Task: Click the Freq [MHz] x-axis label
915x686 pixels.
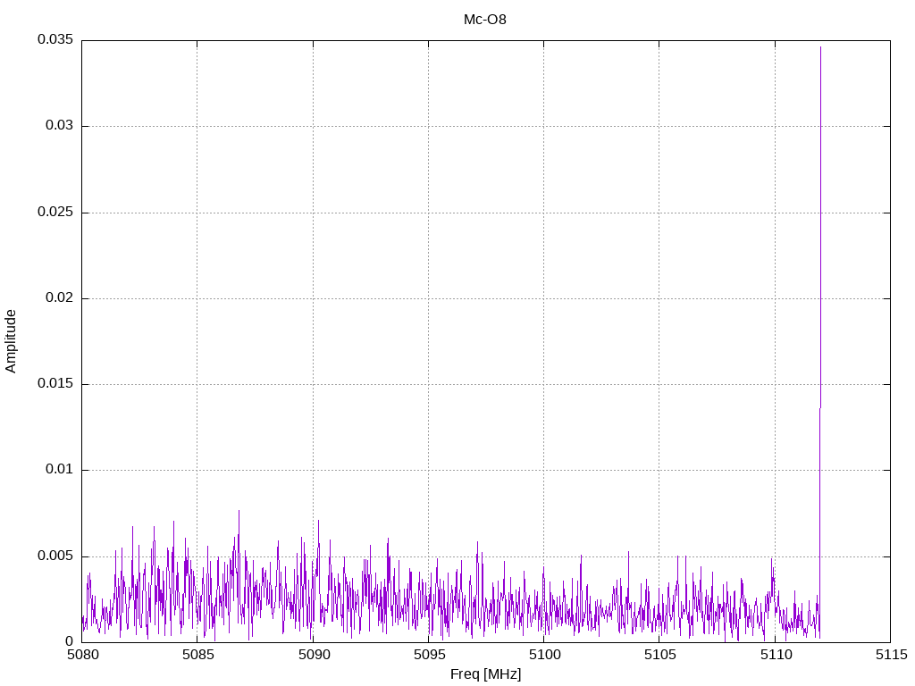Action: pyautogui.click(x=485, y=673)
